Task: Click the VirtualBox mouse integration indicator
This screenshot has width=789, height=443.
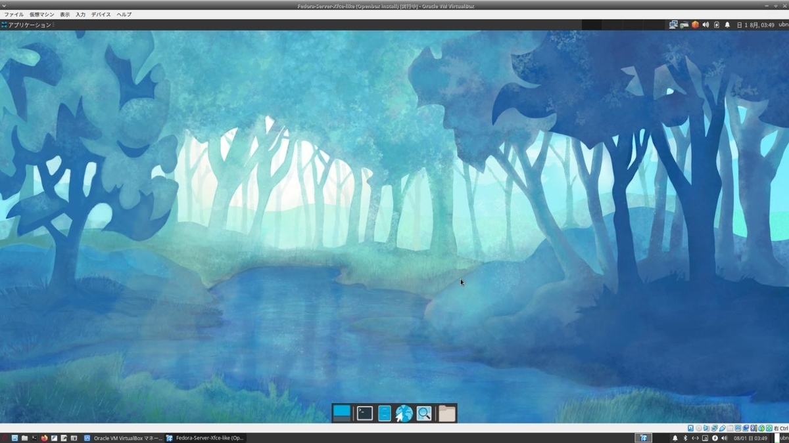Action: tap(761, 428)
